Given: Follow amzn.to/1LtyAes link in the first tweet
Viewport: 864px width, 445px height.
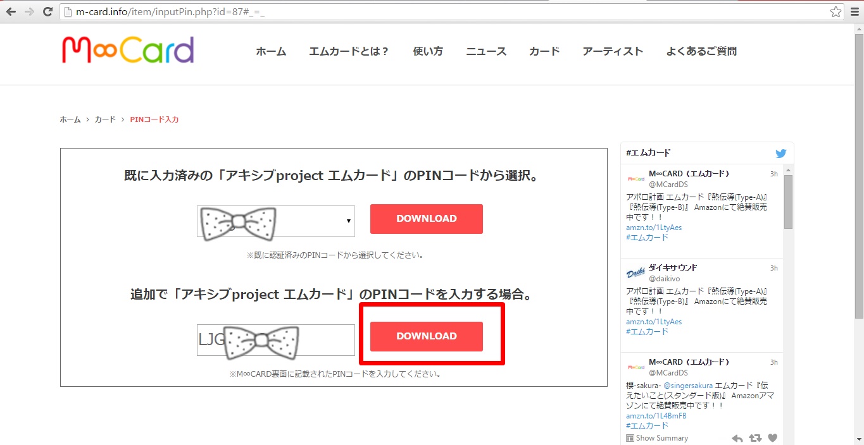Looking at the screenshot, I should (654, 228).
